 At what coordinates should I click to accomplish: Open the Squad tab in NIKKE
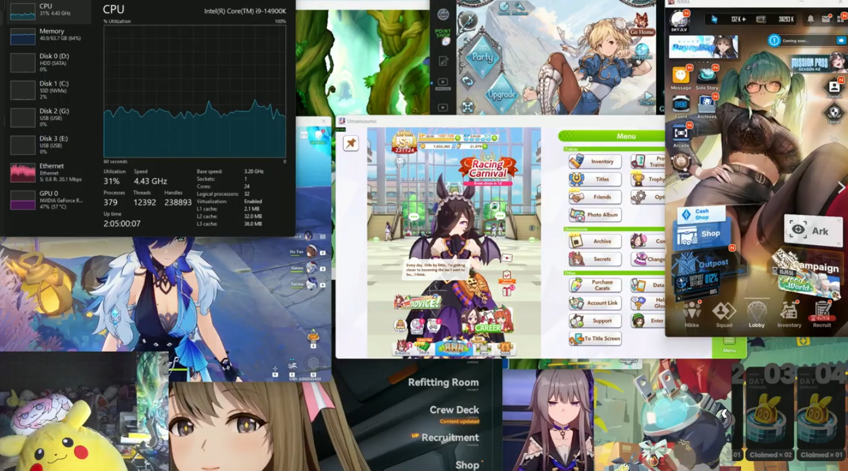(724, 315)
